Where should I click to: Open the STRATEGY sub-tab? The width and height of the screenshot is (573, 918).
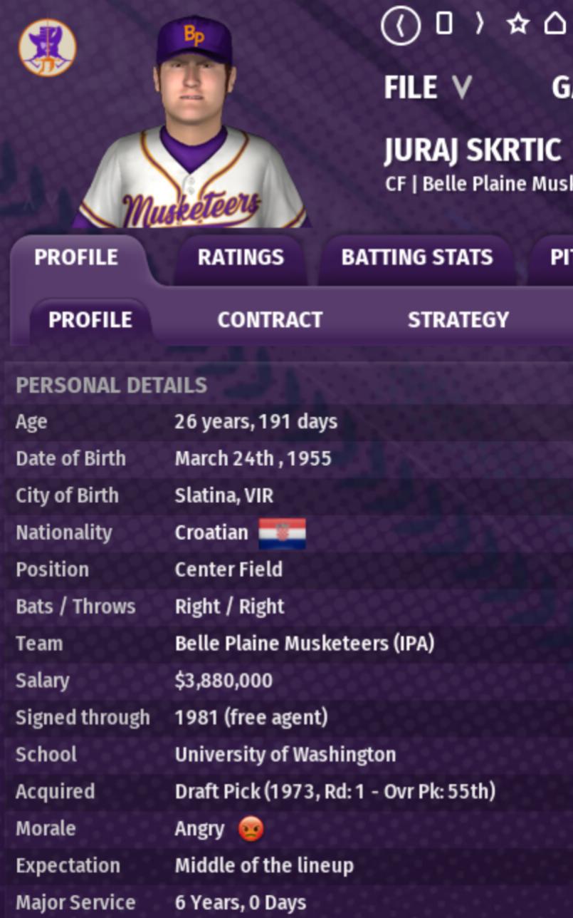458,319
